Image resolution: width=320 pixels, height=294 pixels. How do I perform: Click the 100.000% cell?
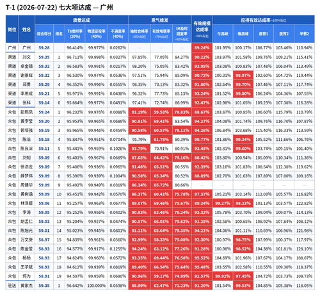point(96,286)
